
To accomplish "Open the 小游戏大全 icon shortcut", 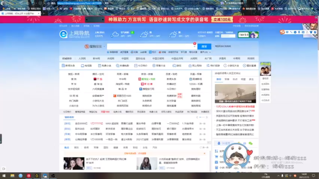I will (231, 66).
